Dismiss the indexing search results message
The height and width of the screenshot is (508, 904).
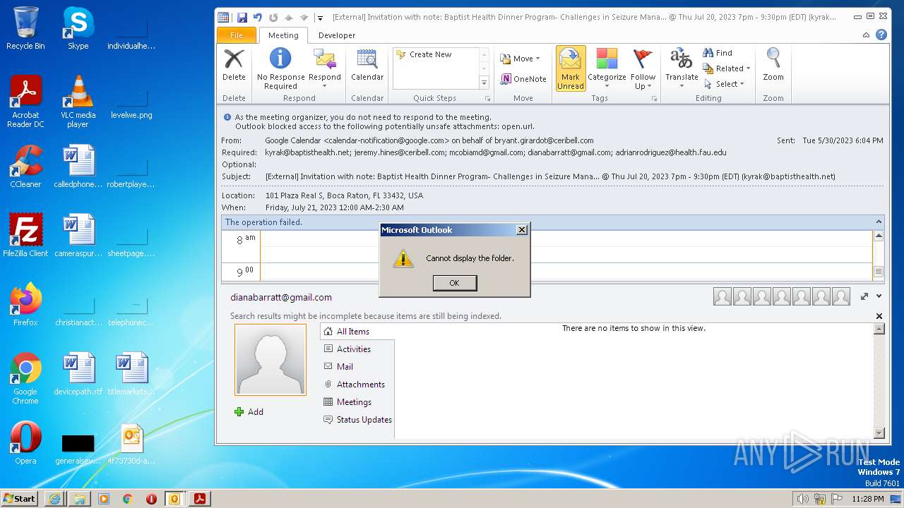tap(879, 316)
